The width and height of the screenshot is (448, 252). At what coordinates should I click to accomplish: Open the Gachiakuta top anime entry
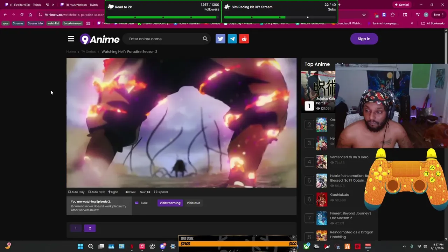coord(339,195)
